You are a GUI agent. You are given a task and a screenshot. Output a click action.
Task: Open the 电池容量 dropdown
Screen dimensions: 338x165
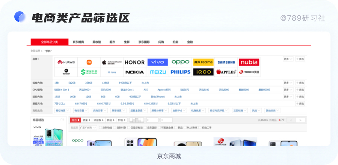[81, 111]
